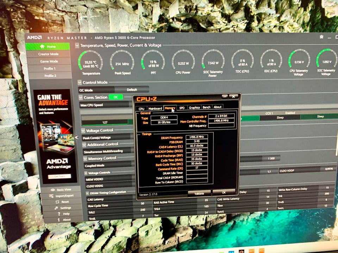This screenshot has width=338, height=253.
Task: Click the memory clock value 1 500
Action: click(271, 158)
